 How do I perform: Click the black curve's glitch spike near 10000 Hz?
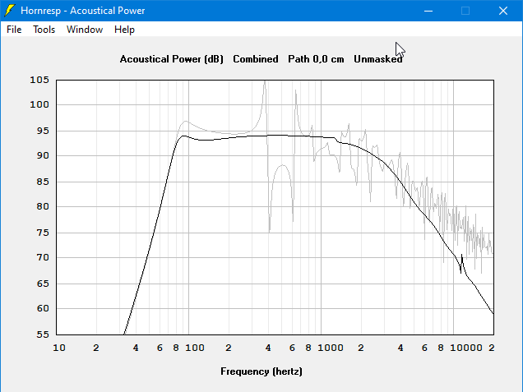click(x=462, y=263)
